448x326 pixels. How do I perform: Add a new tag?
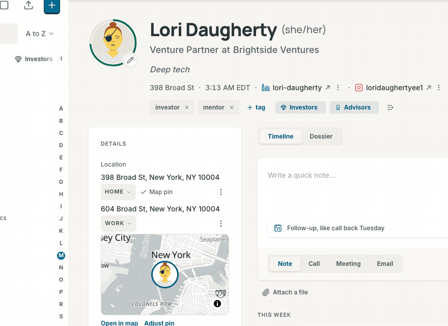coord(256,107)
